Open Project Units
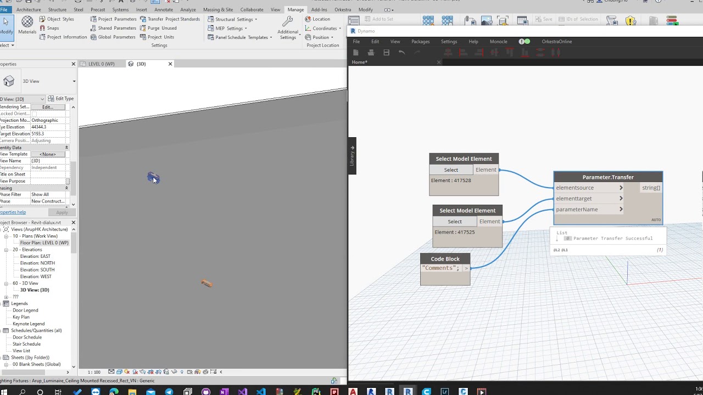This screenshot has height=395, width=703. pyautogui.click(x=157, y=37)
